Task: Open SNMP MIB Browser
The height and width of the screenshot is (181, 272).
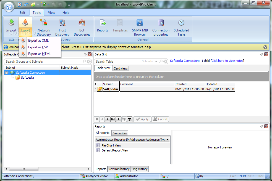Action: pyautogui.click(x=140, y=27)
